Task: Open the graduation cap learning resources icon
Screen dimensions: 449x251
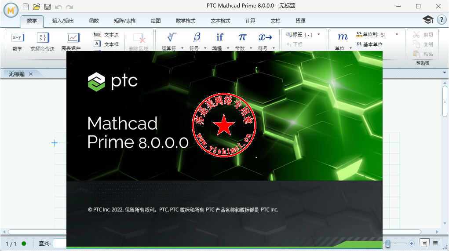Action: tap(428, 20)
